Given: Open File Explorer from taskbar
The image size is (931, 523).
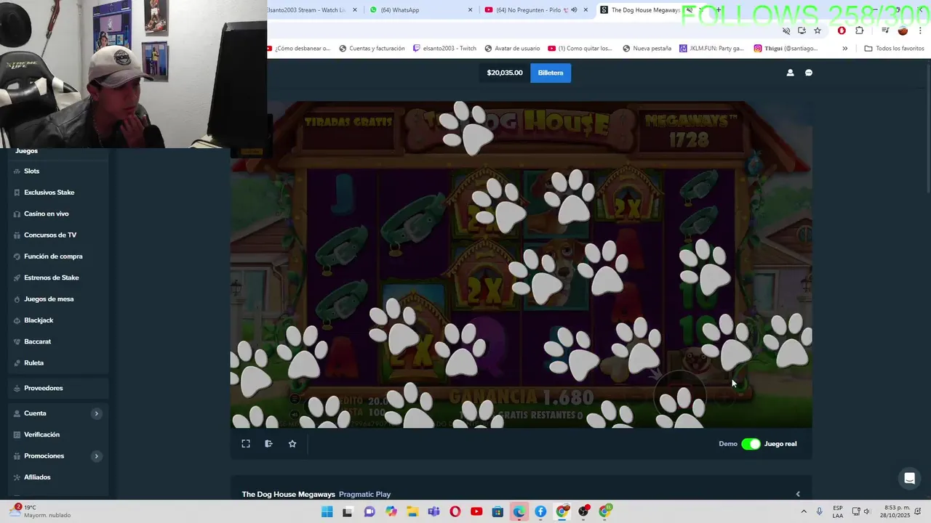Looking at the screenshot, I should coord(412,512).
